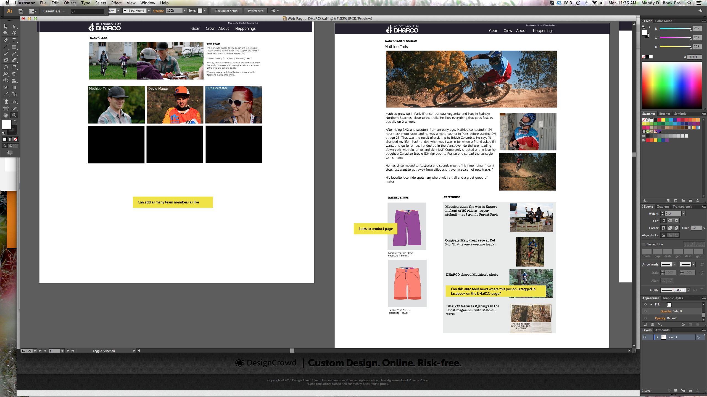Open the Effect menu
Screen dimensions: 707x397
pos(116,3)
